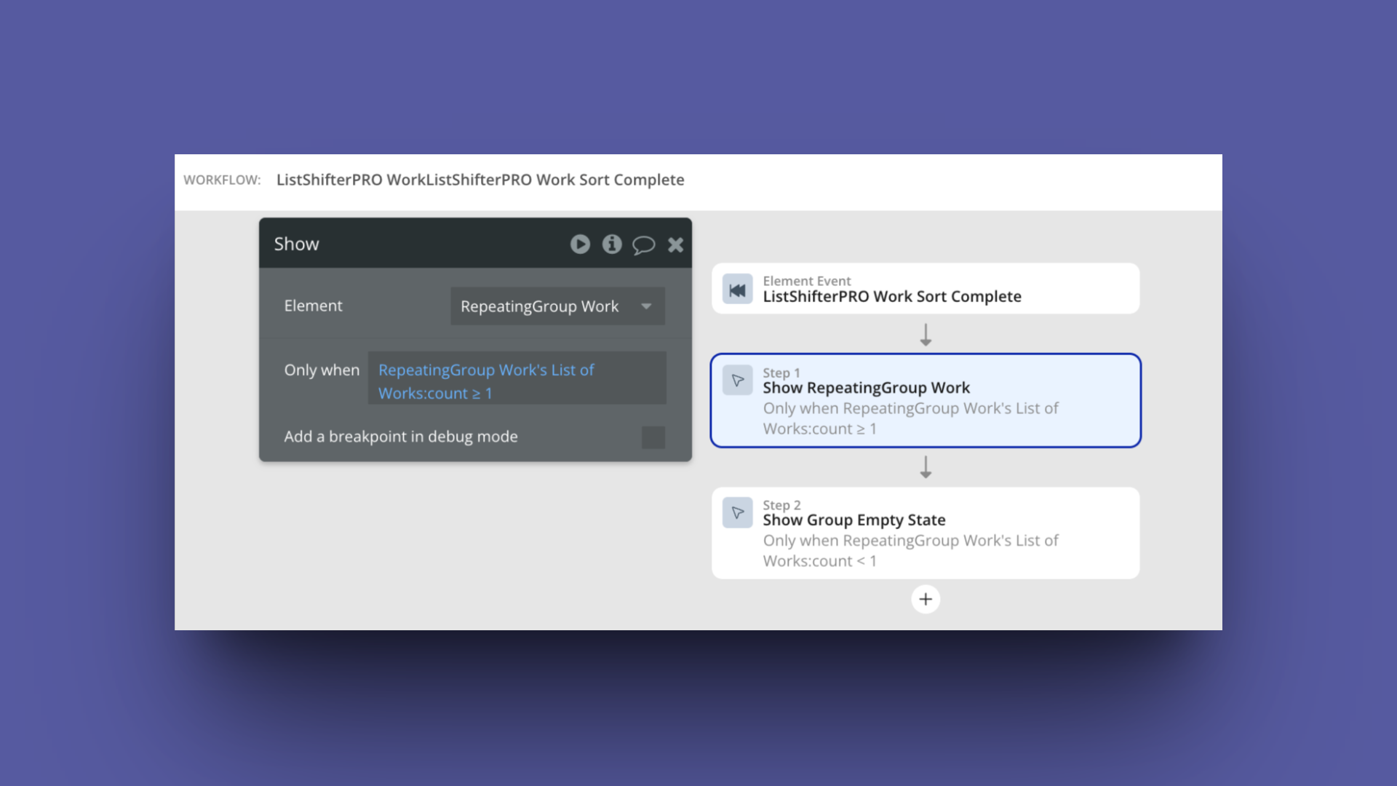Viewport: 1397px width, 786px height.
Task: Click the Step 1 condition text 'Works:count ≥ 1'
Action: click(x=819, y=429)
